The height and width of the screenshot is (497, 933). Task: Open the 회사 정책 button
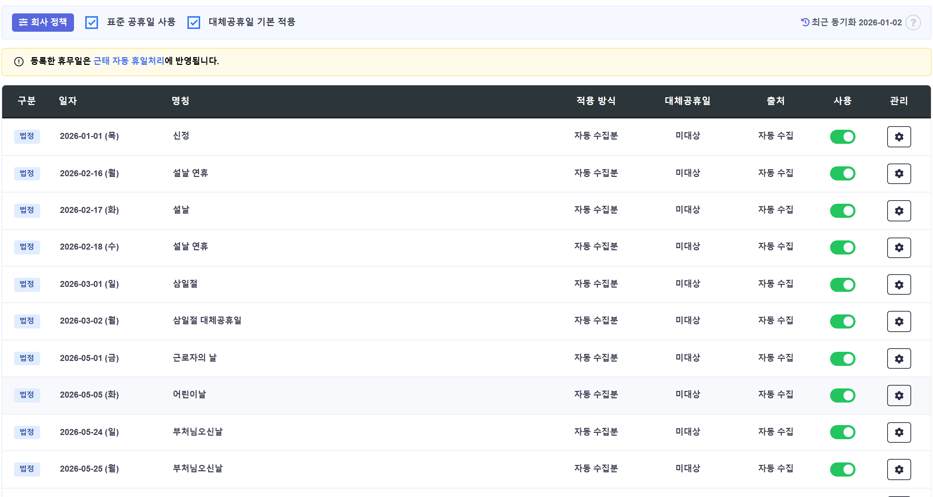(43, 23)
